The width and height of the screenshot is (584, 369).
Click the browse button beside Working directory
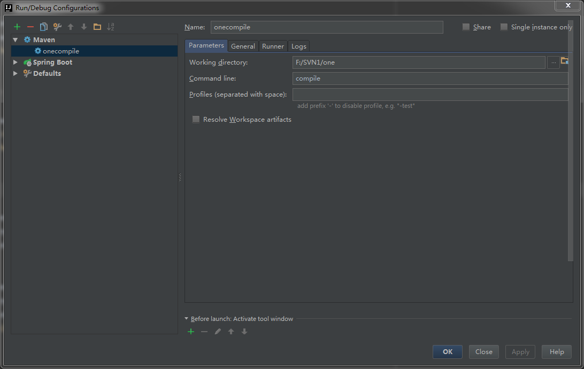[554, 62]
